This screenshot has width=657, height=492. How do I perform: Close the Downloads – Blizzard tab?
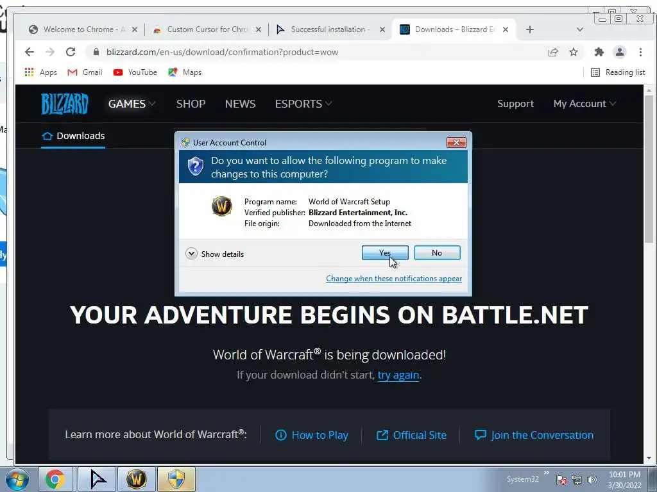click(x=506, y=29)
